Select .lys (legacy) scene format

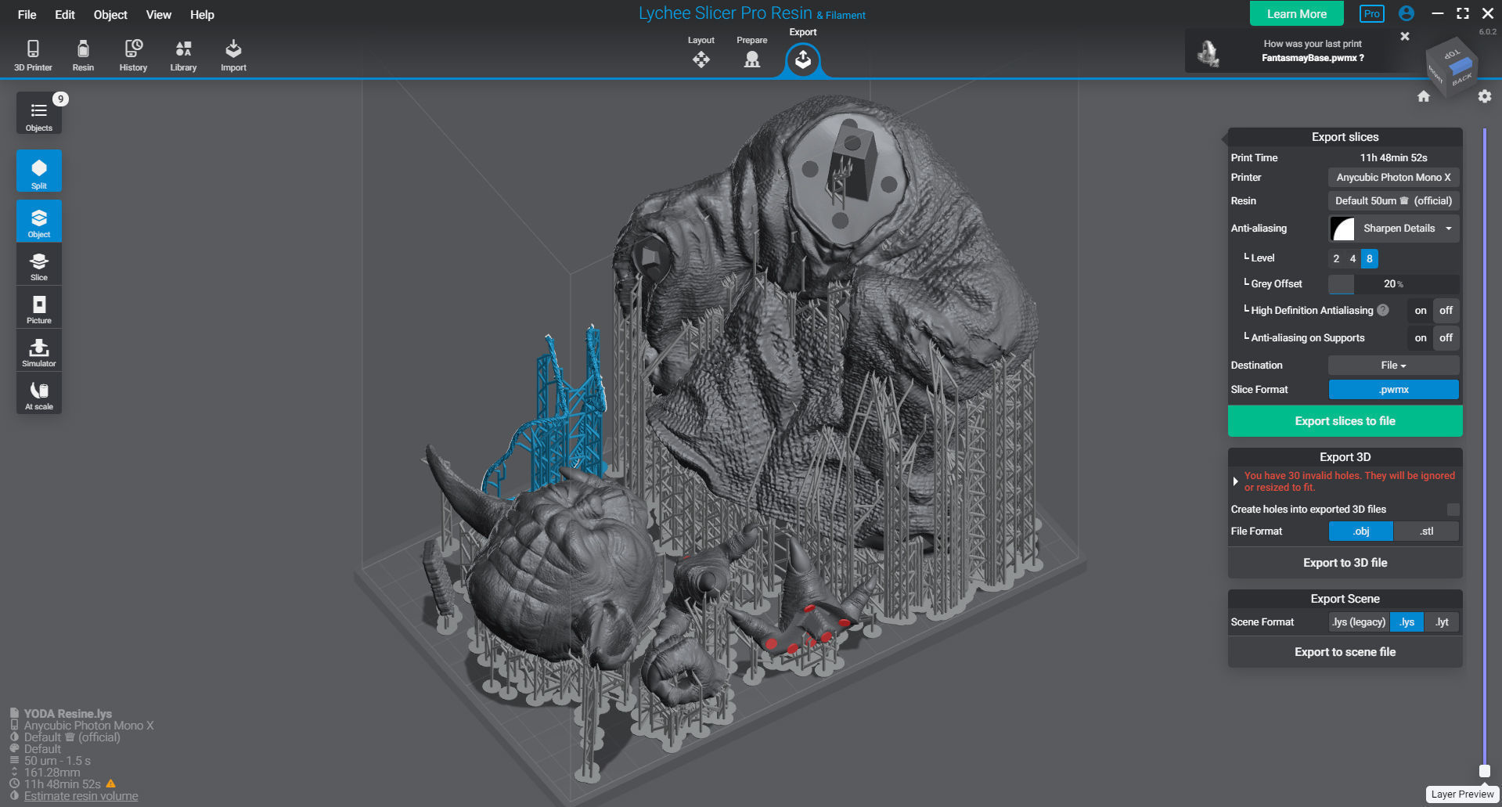coord(1359,622)
